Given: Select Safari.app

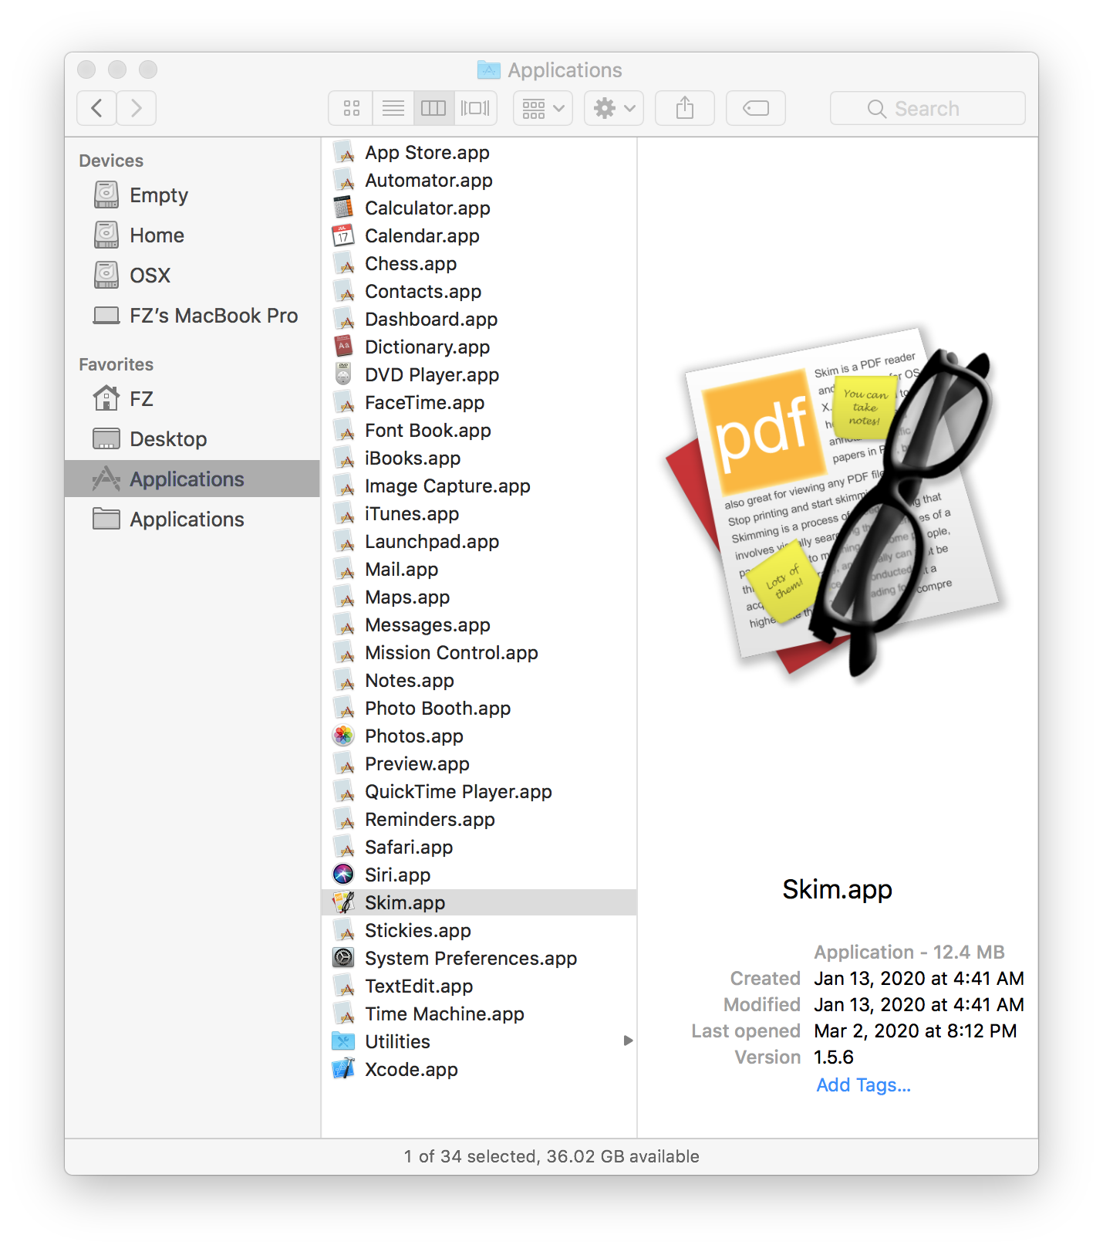Looking at the screenshot, I should click(x=479, y=847).
